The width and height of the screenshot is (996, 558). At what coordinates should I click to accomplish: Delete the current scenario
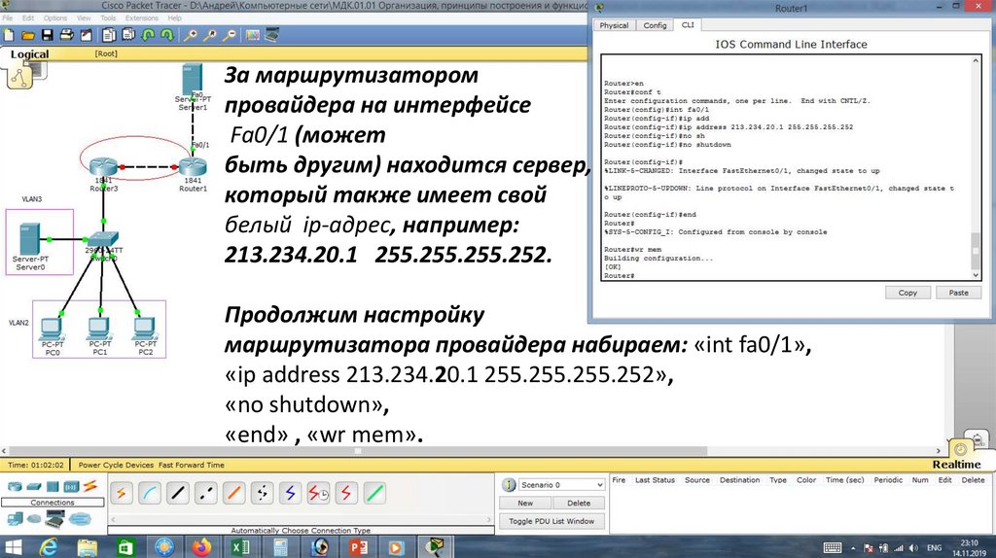[x=579, y=503]
